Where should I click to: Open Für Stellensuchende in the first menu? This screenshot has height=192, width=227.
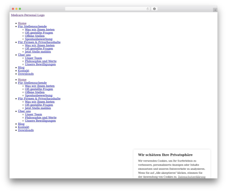[x=32, y=26]
